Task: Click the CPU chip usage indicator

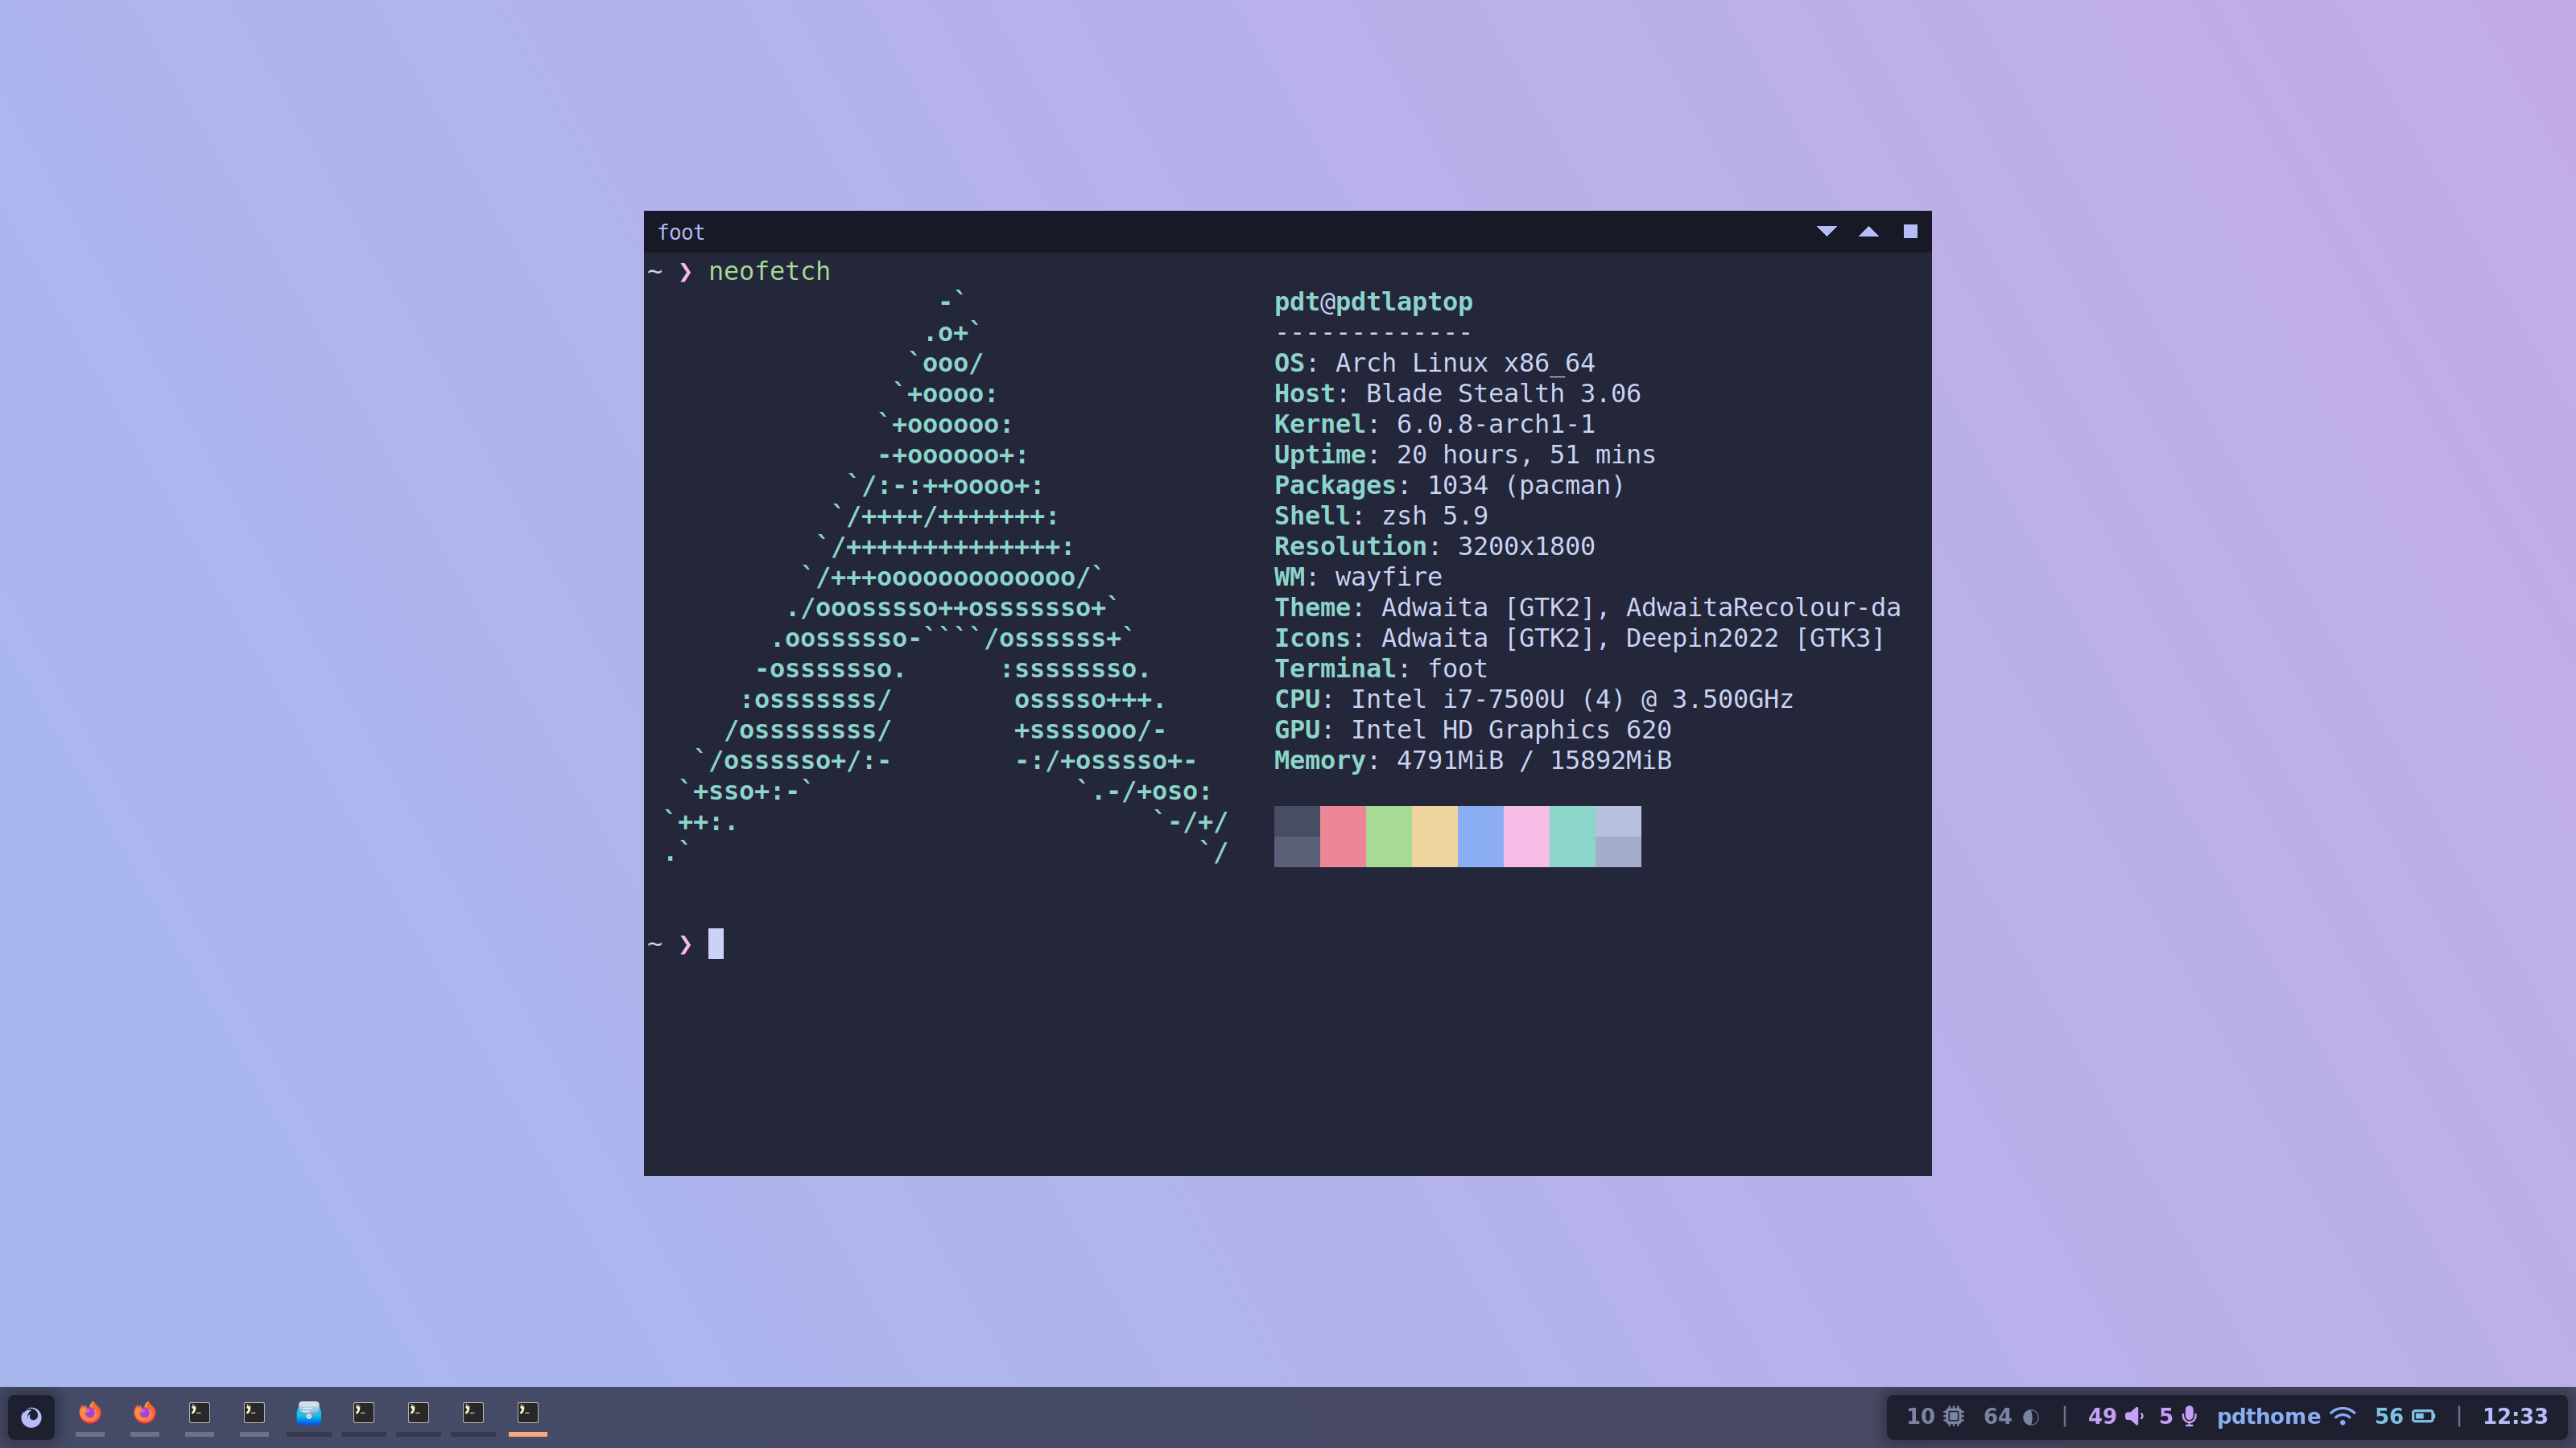Action: click(1953, 1416)
